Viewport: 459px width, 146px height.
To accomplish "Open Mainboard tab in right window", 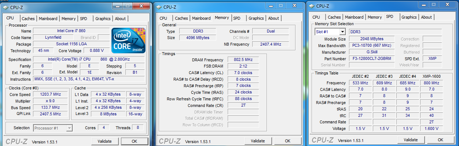I will [354, 17].
